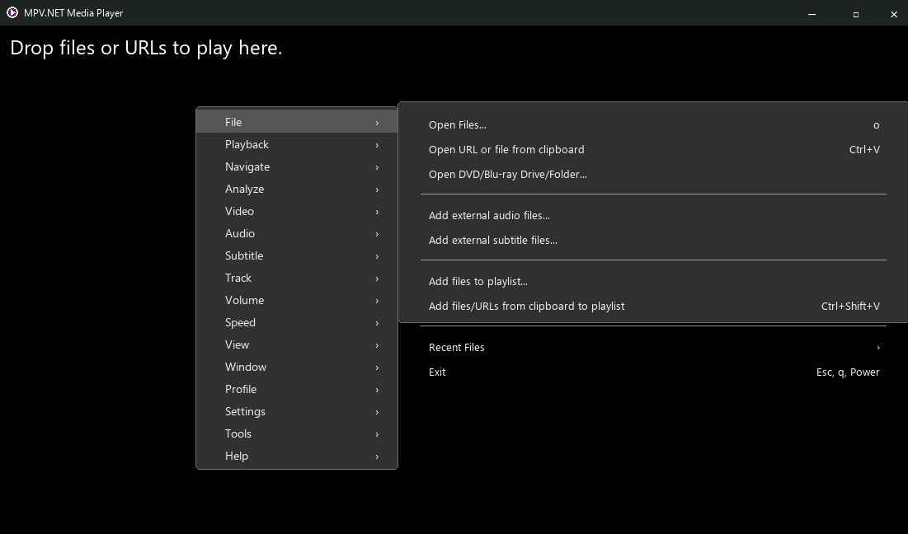Screen dimensions: 908x534
Task: Open the Video submenu
Action: (x=297, y=211)
